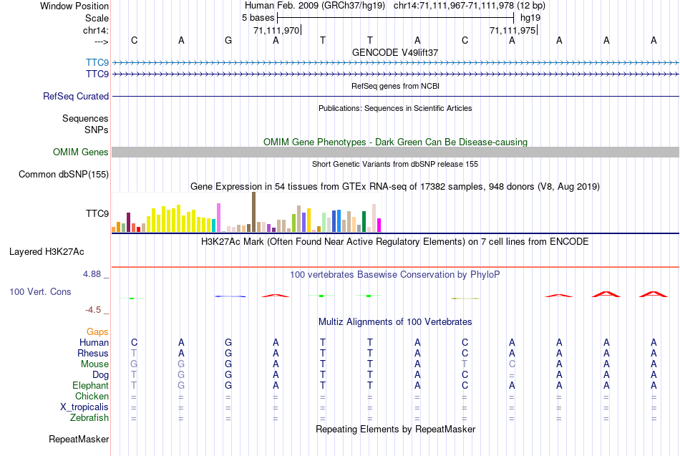680x456 pixels.
Task: Click the RefSeq genes from NCBI title
Action: pyautogui.click(x=396, y=86)
